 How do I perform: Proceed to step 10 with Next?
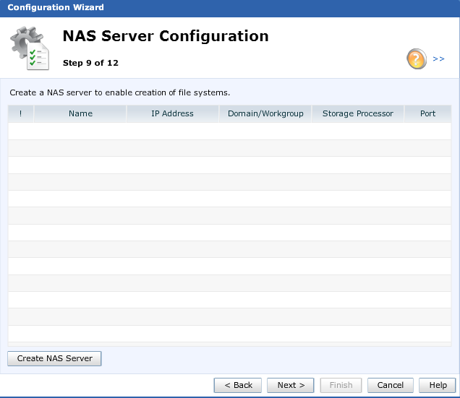coord(291,385)
